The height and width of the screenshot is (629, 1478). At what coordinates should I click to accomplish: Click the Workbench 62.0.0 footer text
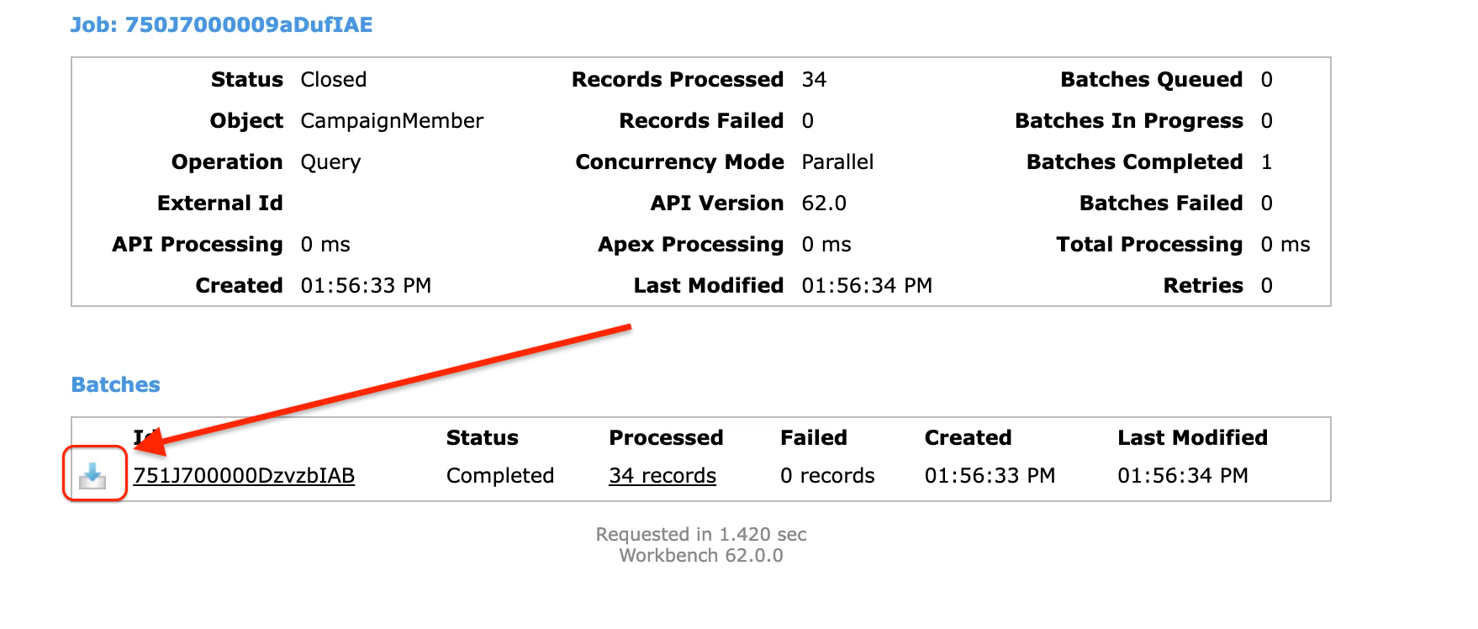(x=701, y=556)
